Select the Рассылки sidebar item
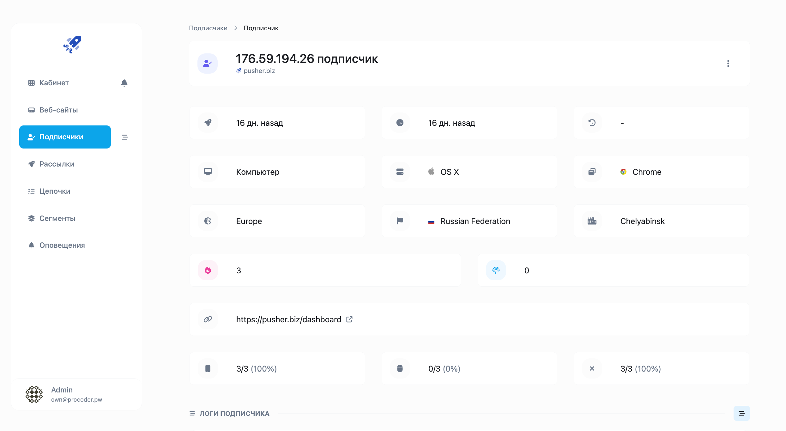This screenshot has width=786, height=431. 57,164
